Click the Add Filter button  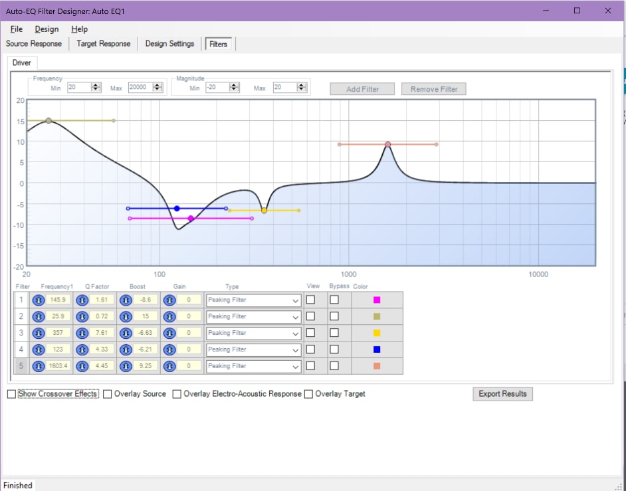coord(362,89)
